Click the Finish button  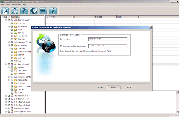pyautogui.click(x=114, y=87)
